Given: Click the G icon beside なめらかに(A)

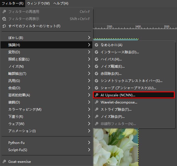Looking at the screenshot, I should point(97,45).
